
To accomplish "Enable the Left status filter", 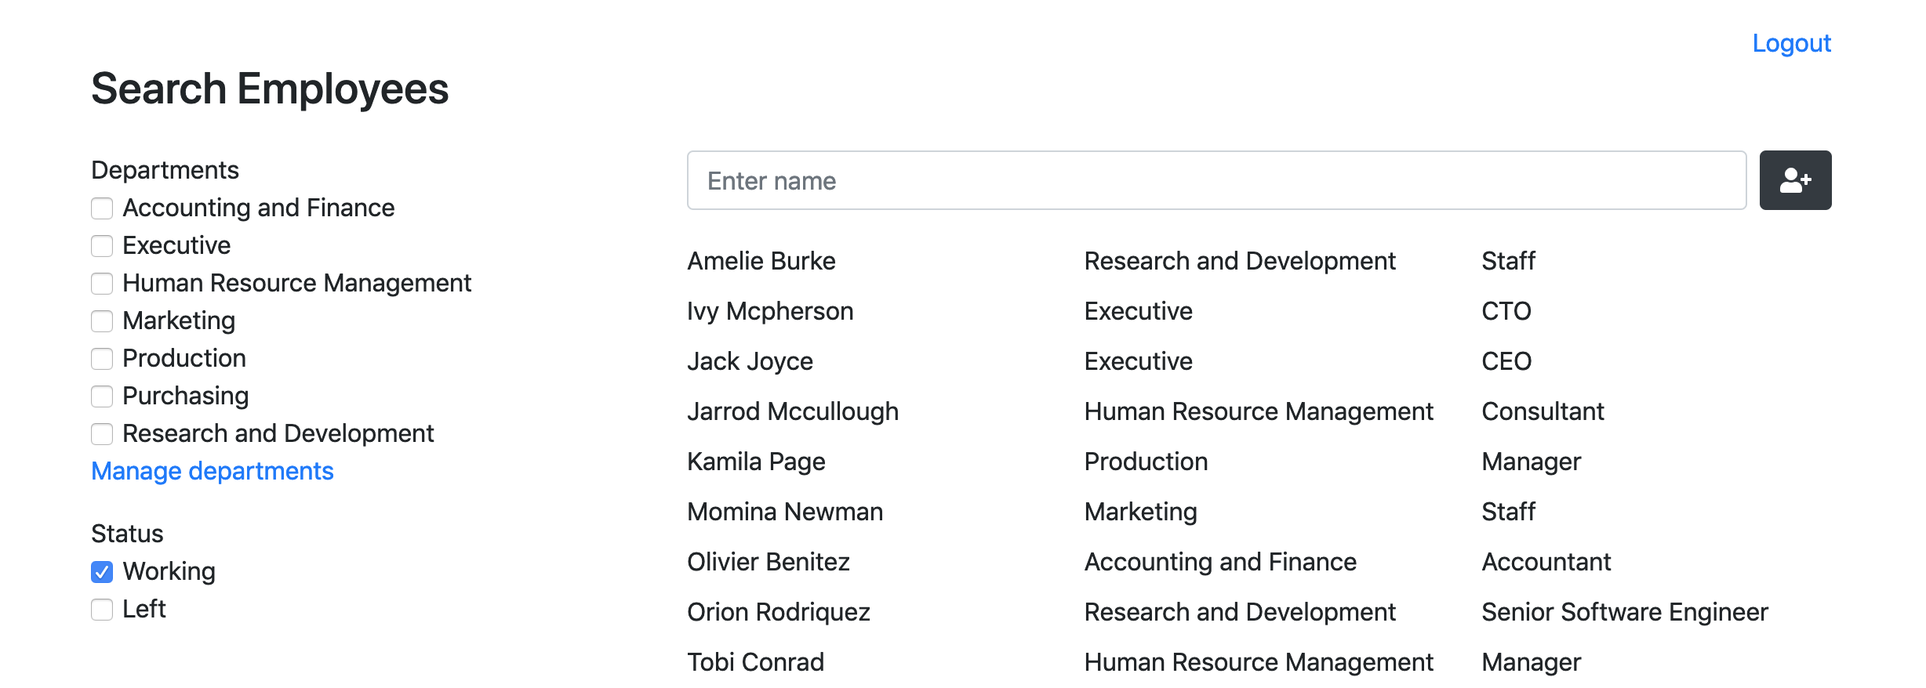I will click(102, 610).
